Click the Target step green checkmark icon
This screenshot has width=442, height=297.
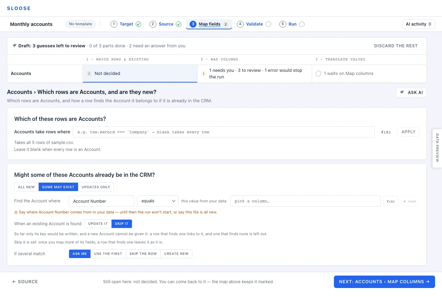(138, 24)
